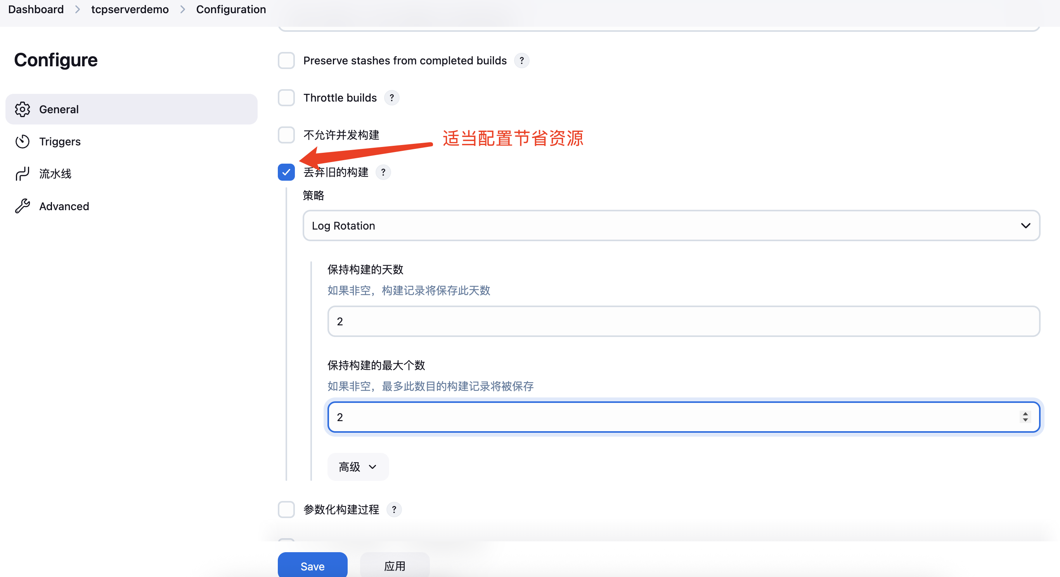Enable Preserve stashes from completed builds
1060x577 pixels.
286,60
